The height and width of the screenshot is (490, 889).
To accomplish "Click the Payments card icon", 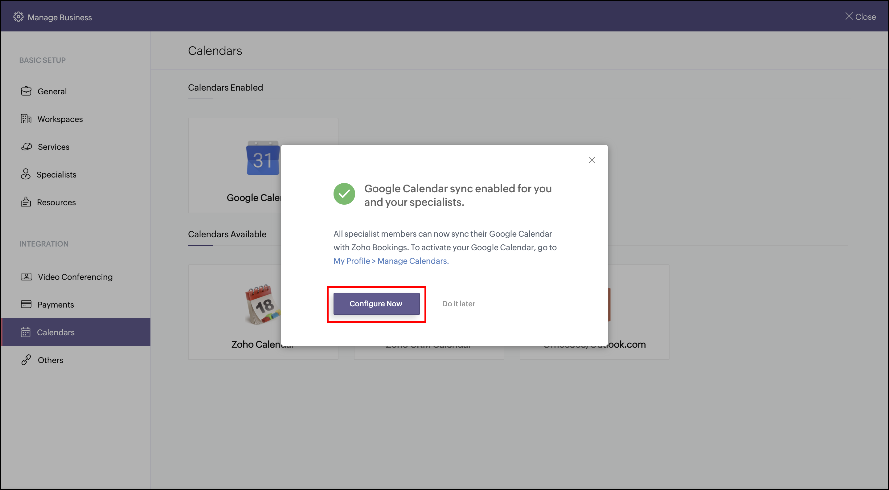I will point(26,304).
